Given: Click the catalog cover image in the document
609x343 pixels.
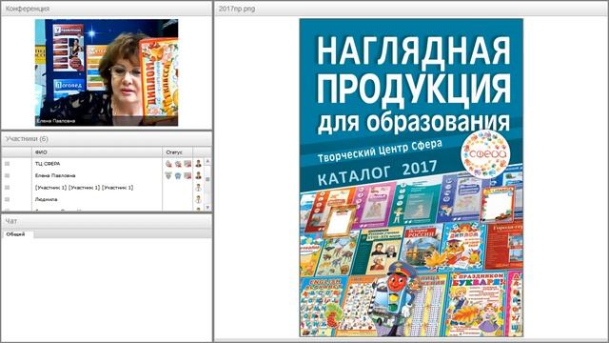Looking at the screenshot, I should [411, 178].
